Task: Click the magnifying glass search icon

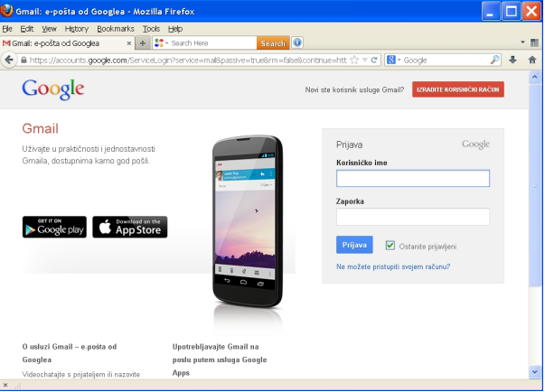Action: 495,61
